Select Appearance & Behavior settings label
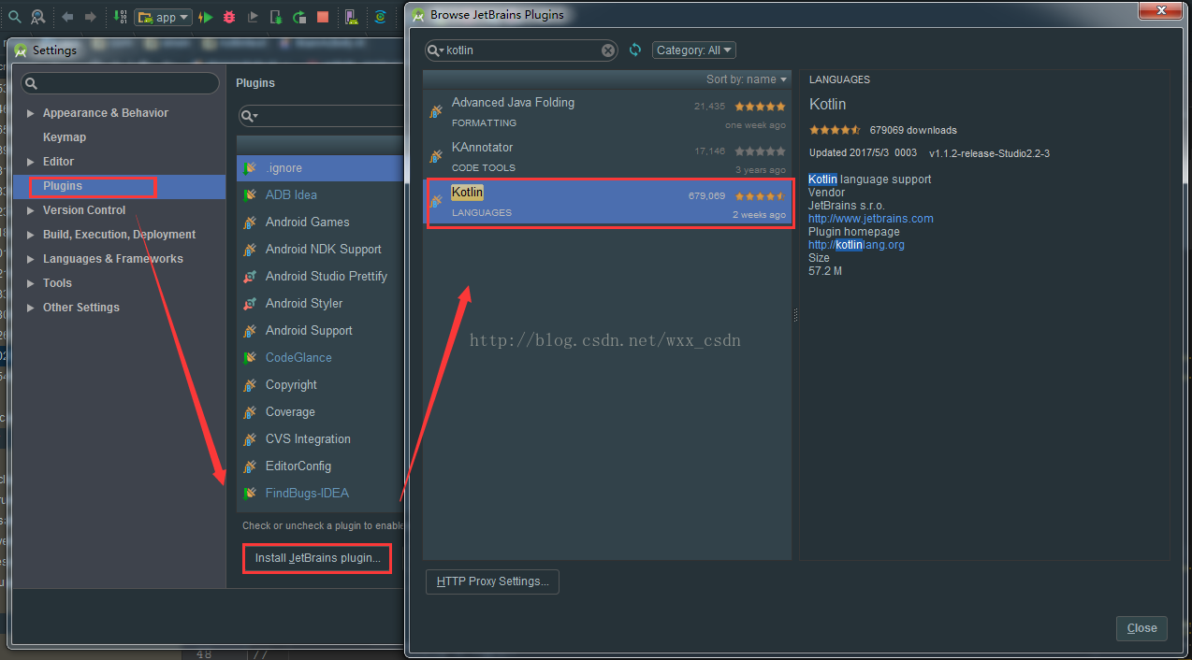Screen dimensions: 1192x660 (106, 113)
